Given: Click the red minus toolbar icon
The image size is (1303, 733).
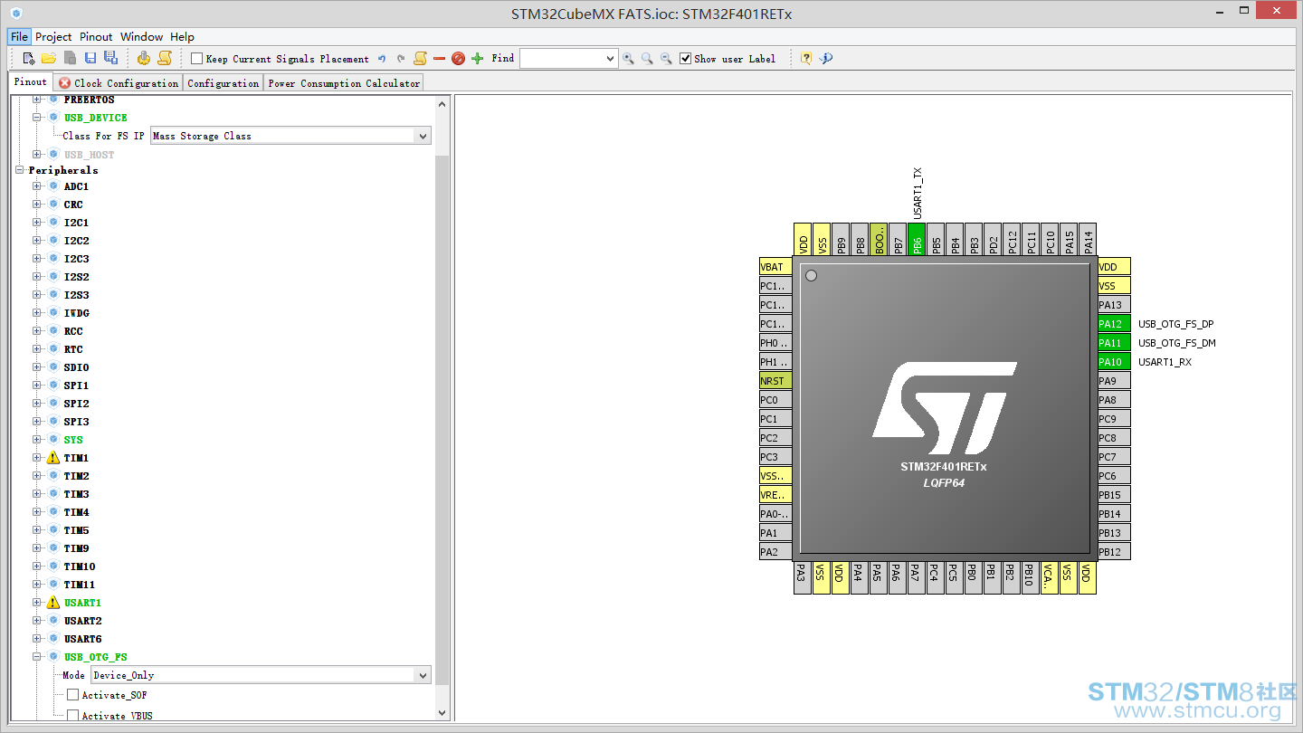Looking at the screenshot, I should click(x=439, y=59).
